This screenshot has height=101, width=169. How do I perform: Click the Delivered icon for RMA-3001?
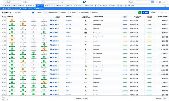[x=23, y=86]
